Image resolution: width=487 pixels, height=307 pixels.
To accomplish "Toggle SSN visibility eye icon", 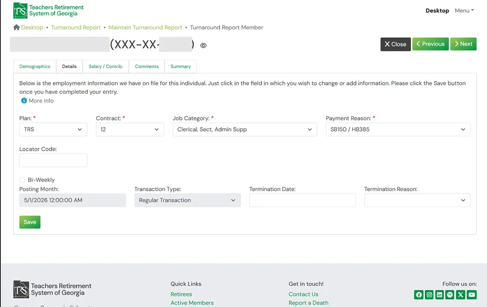I will pos(203,45).
